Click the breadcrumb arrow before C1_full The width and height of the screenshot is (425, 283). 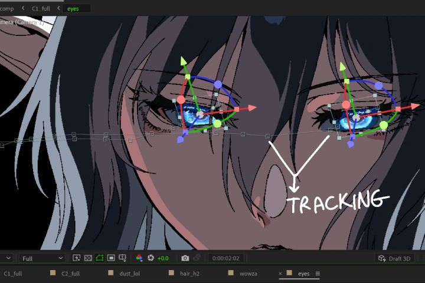23,8
